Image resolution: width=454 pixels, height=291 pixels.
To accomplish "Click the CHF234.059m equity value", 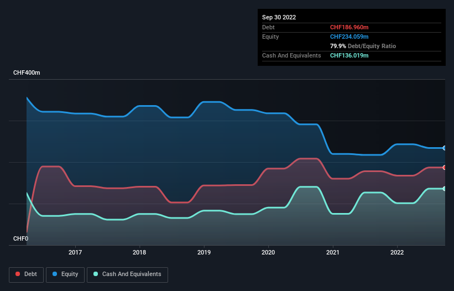I will tap(349, 37).
